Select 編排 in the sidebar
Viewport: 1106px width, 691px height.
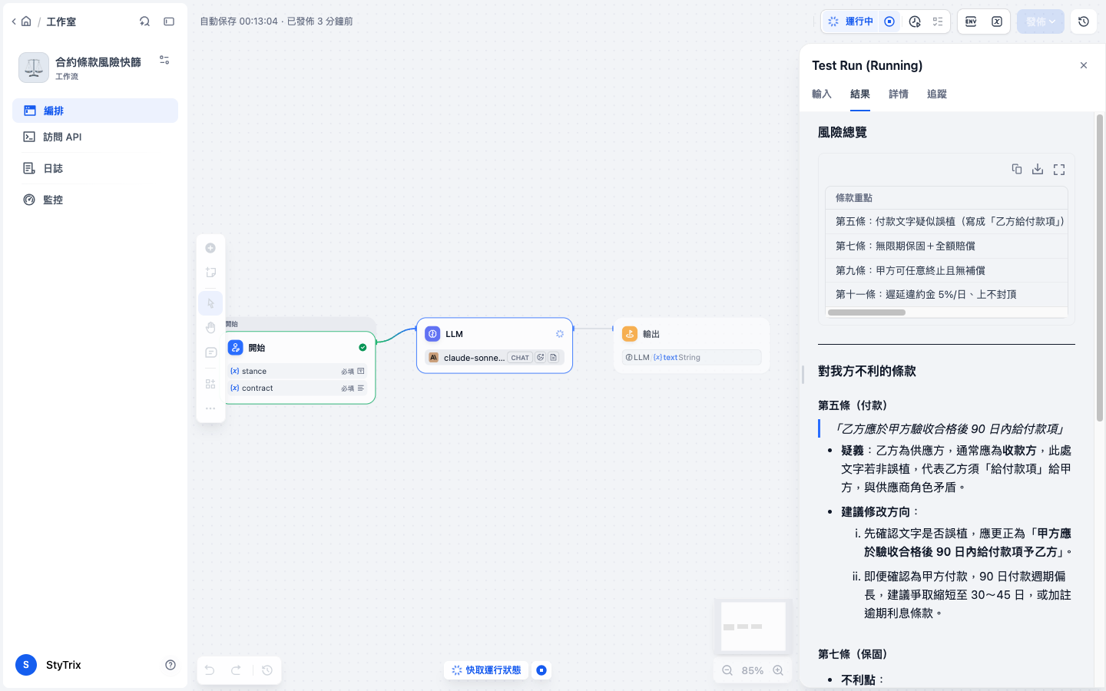pyautogui.click(x=95, y=111)
